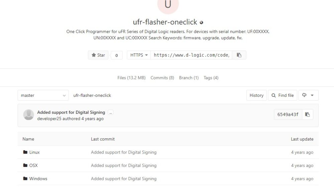Click the download cloud icon
Screen dimensions: 334x188
click(x=304, y=95)
